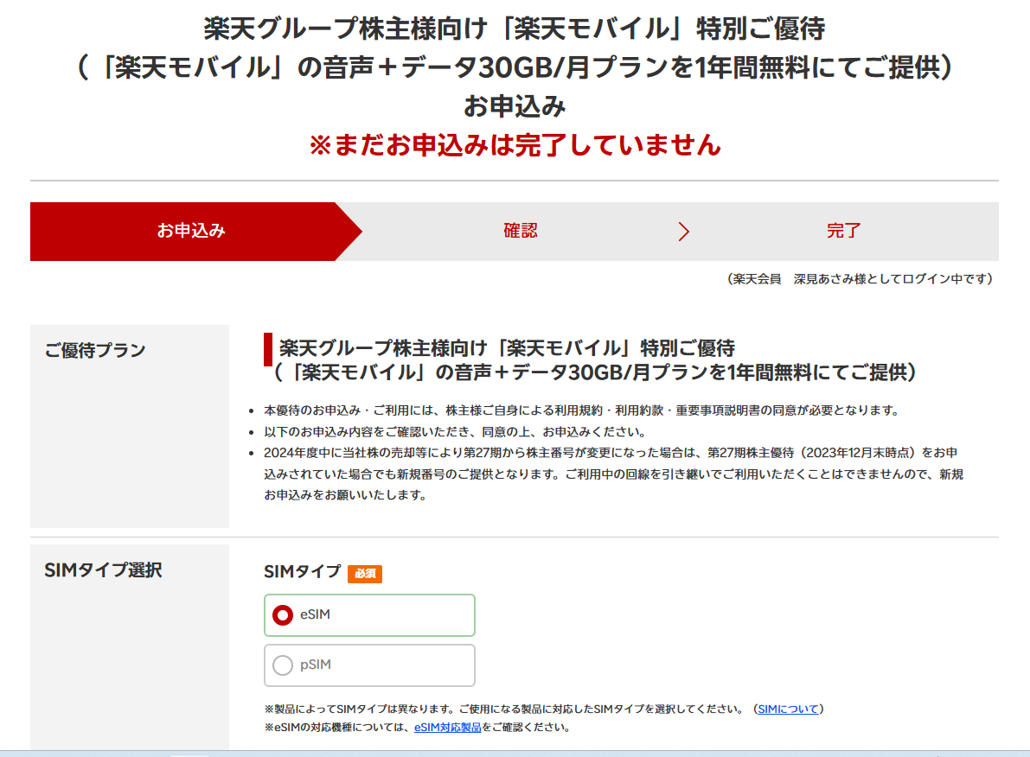Click the orange 必須 badge
The image size is (1030, 757).
point(365,573)
